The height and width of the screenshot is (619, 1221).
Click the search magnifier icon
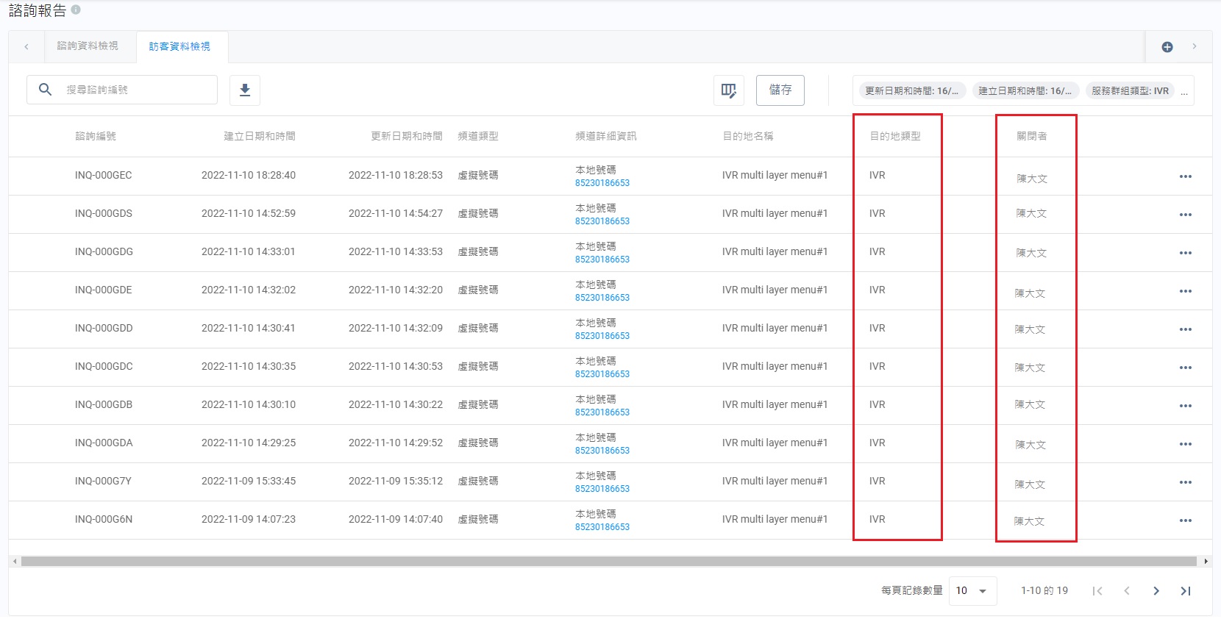coord(45,90)
